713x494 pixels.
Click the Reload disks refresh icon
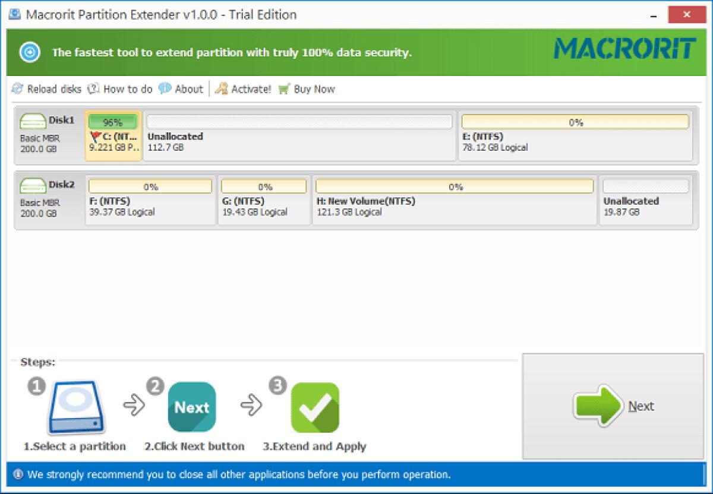(x=17, y=89)
